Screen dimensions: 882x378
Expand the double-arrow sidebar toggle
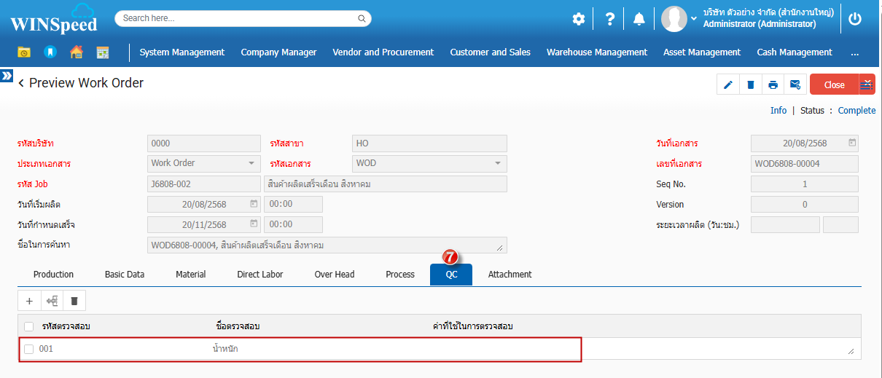pyautogui.click(x=7, y=76)
